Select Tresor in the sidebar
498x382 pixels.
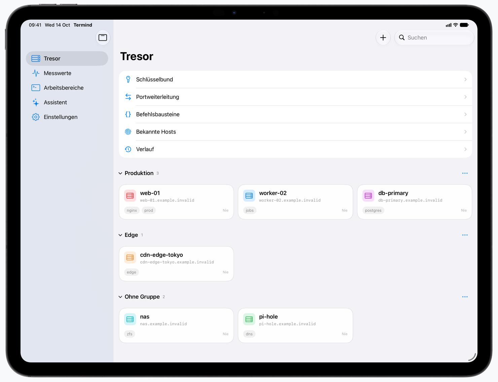pyautogui.click(x=67, y=59)
